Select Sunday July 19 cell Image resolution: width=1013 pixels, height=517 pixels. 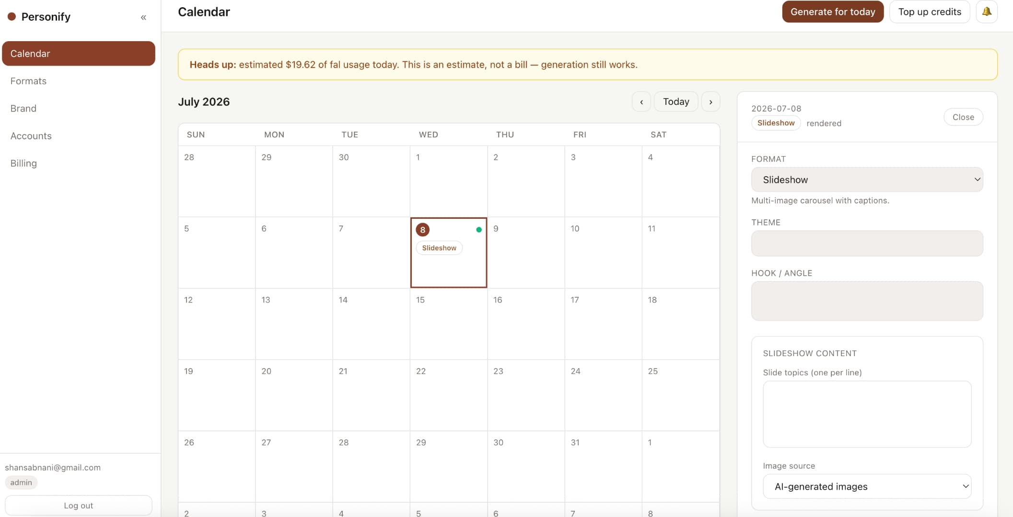click(x=217, y=395)
